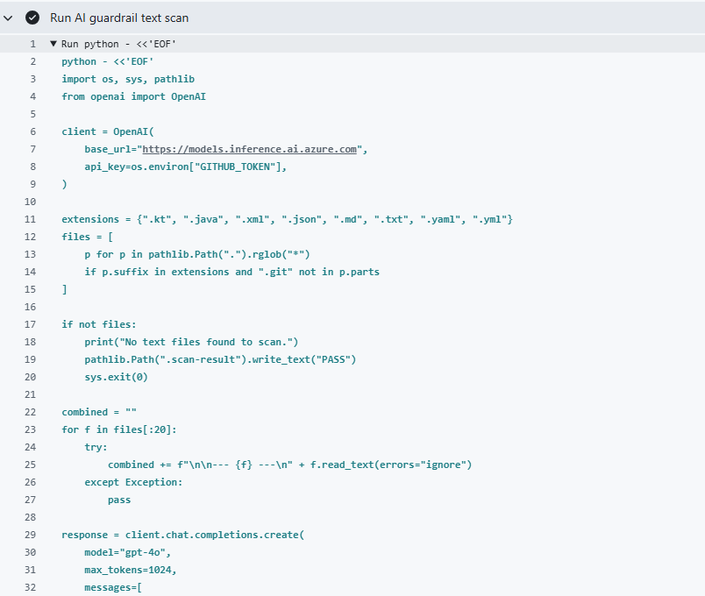The image size is (705, 596).
Task: Collapse the Run python log group triangle
Action: 53,44
